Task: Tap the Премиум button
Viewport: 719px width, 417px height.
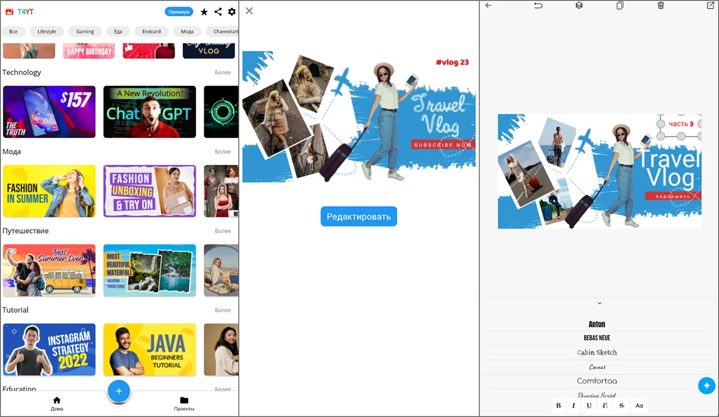Action: click(x=179, y=12)
